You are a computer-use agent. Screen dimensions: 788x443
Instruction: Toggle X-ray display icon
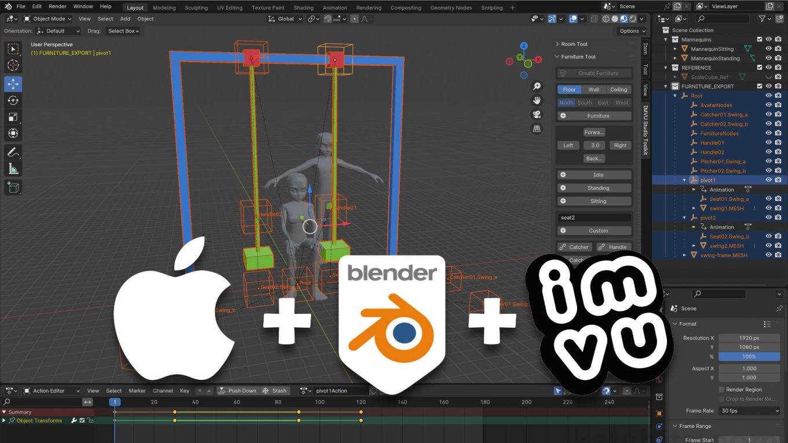pos(594,19)
